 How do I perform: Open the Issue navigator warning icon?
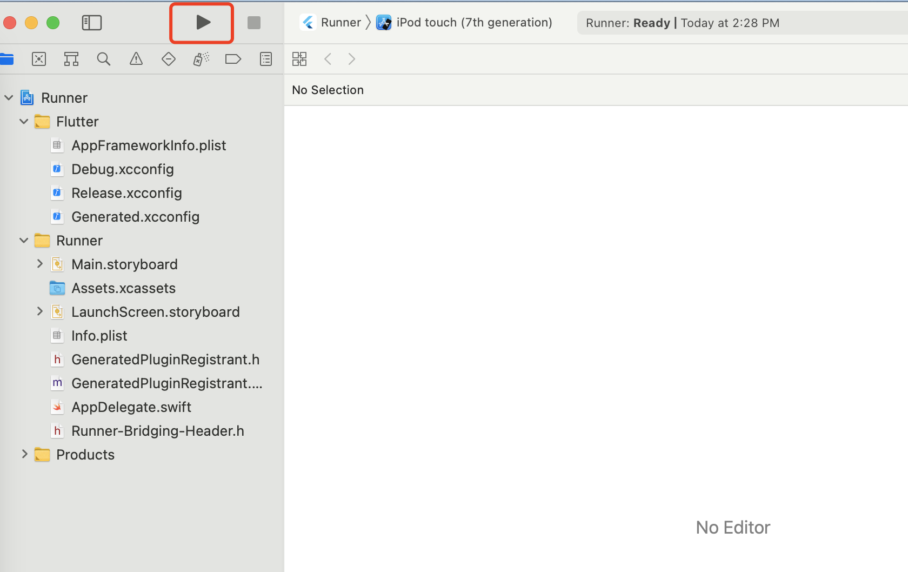(136, 59)
